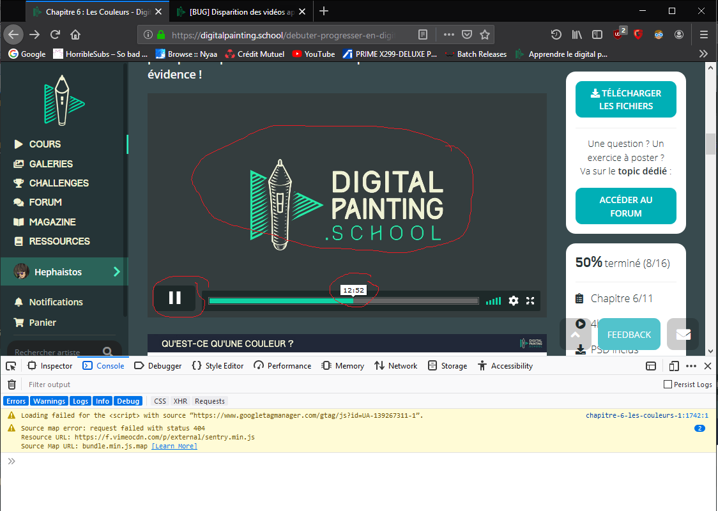Toggle the Warnings console filter
Image resolution: width=718 pixels, height=511 pixels.
(x=49, y=401)
